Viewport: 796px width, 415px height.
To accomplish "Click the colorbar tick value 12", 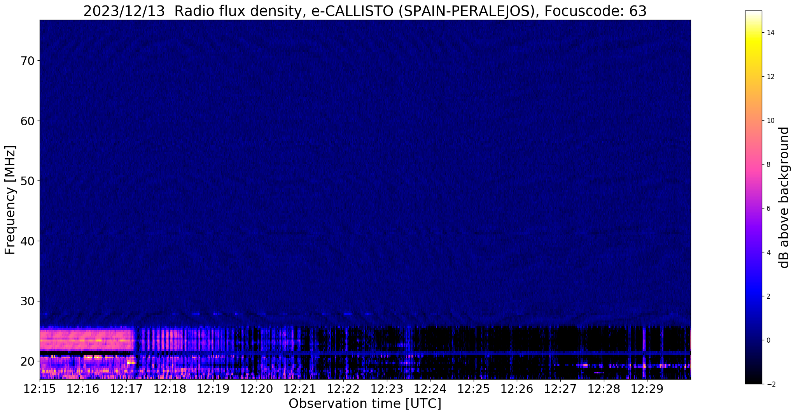I will [770, 77].
